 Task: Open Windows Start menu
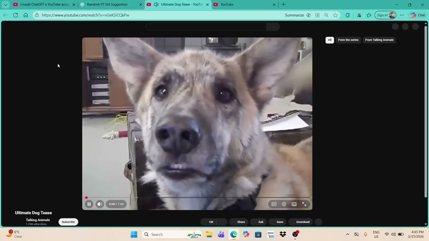click(x=134, y=234)
